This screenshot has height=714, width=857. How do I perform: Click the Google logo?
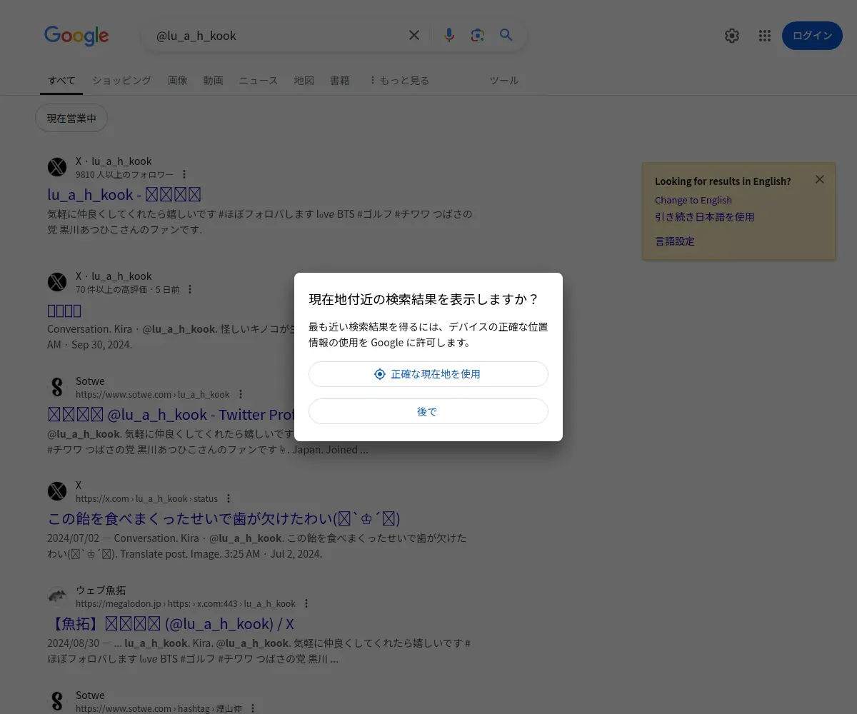click(x=76, y=36)
